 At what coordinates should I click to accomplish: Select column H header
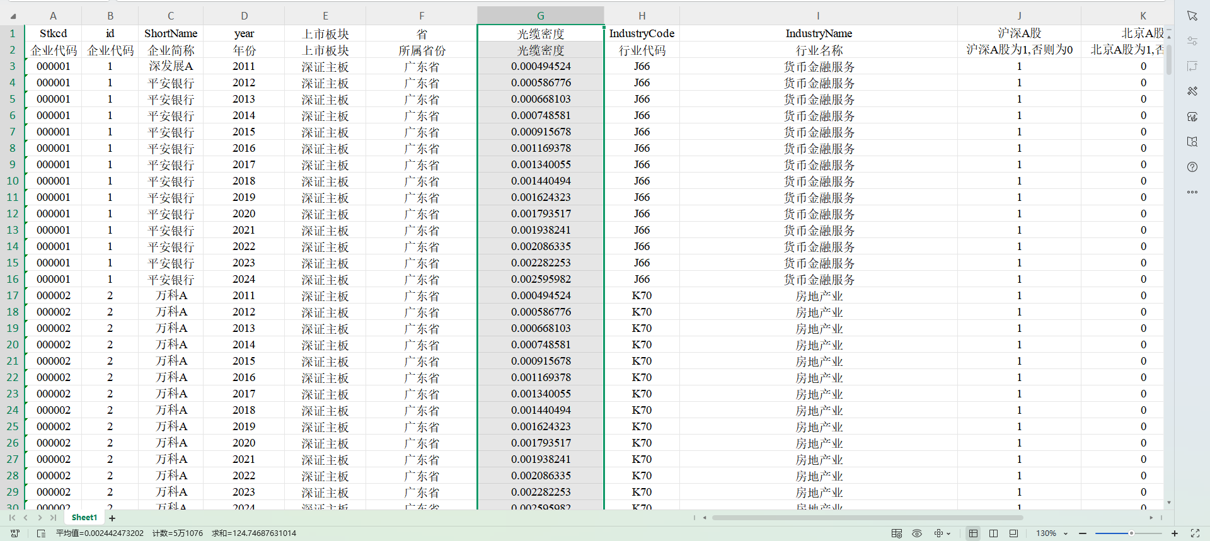pyautogui.click(x=642, y=16)
